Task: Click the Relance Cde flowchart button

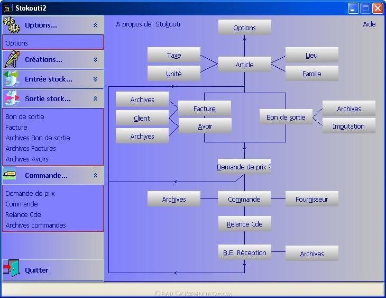Action: pyautogui.click(x=244, y=224)
